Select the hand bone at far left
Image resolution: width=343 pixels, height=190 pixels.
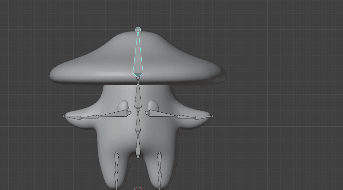click(73, 117)
